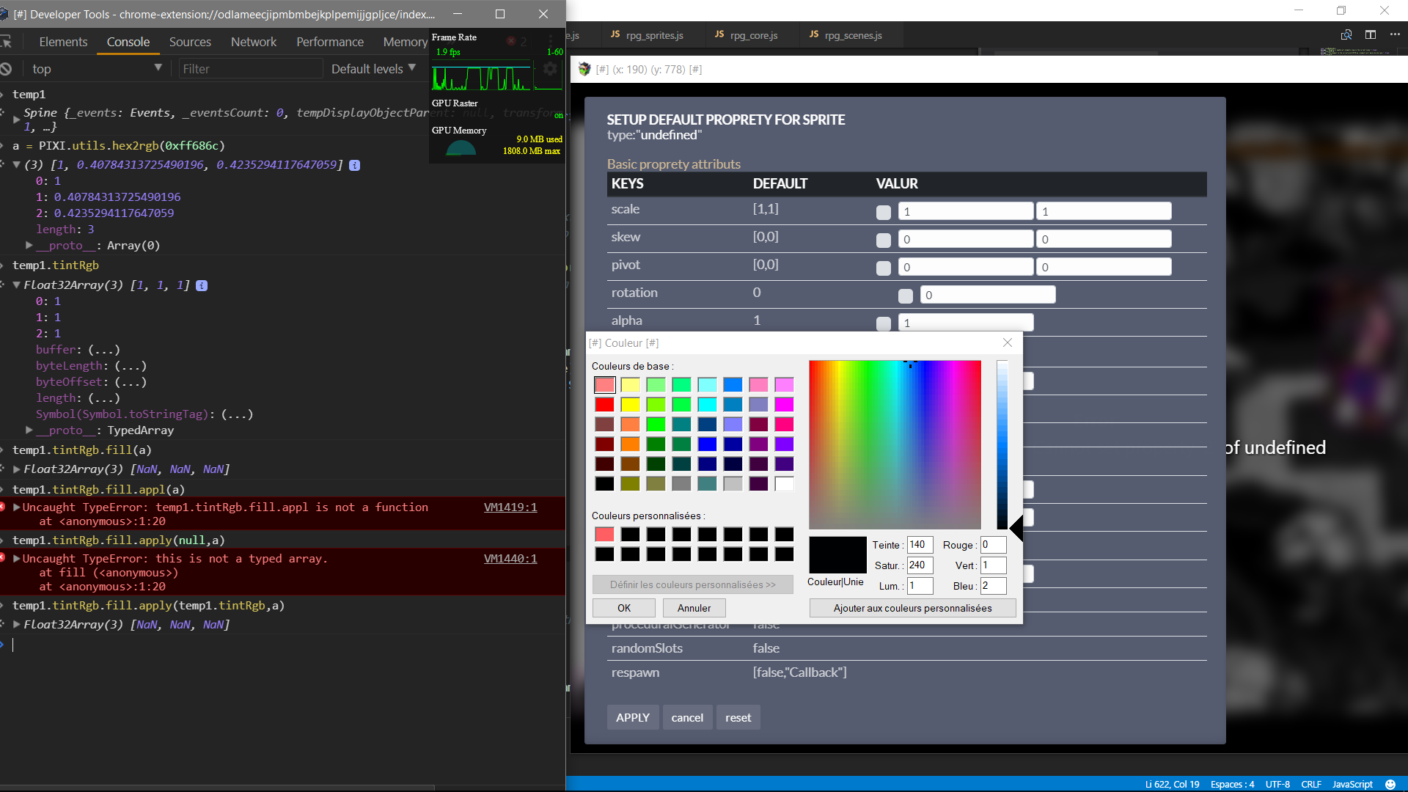This screenshot has height=792, width=1408.
Task: Click the APPLY button
Action: pyautogui.click(x=633, y=717)
